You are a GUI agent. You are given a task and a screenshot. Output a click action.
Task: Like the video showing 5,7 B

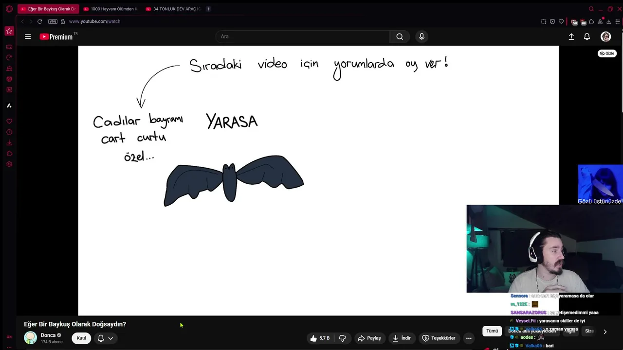pos(321,338)
